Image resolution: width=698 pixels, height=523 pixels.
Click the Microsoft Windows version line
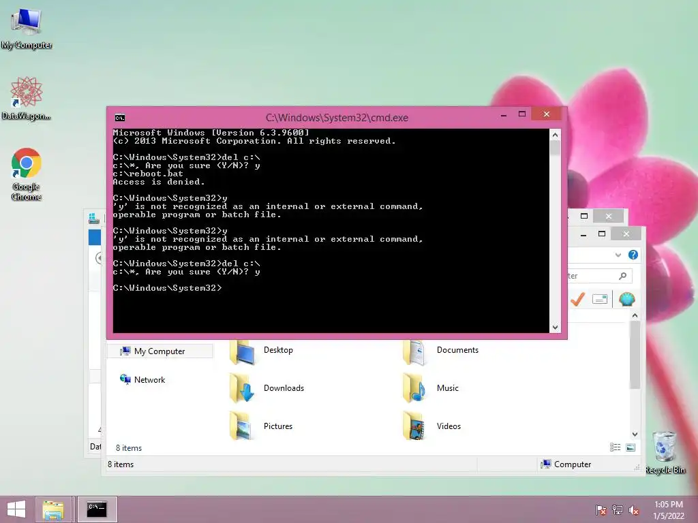click(211, 133)
